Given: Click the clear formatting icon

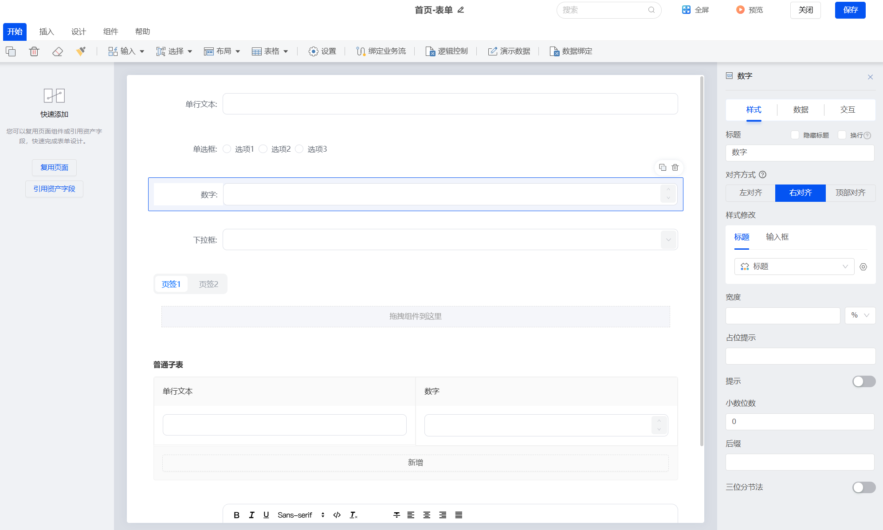Looking at the screenshot, I should (353, 515).
